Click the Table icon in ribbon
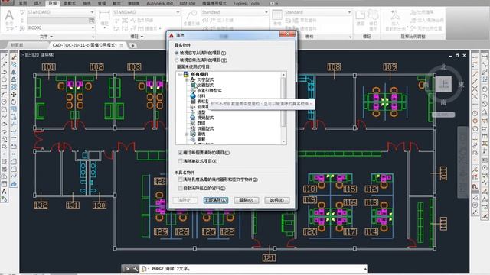Screen dimensions: 490x275 (x=277, y=15)
